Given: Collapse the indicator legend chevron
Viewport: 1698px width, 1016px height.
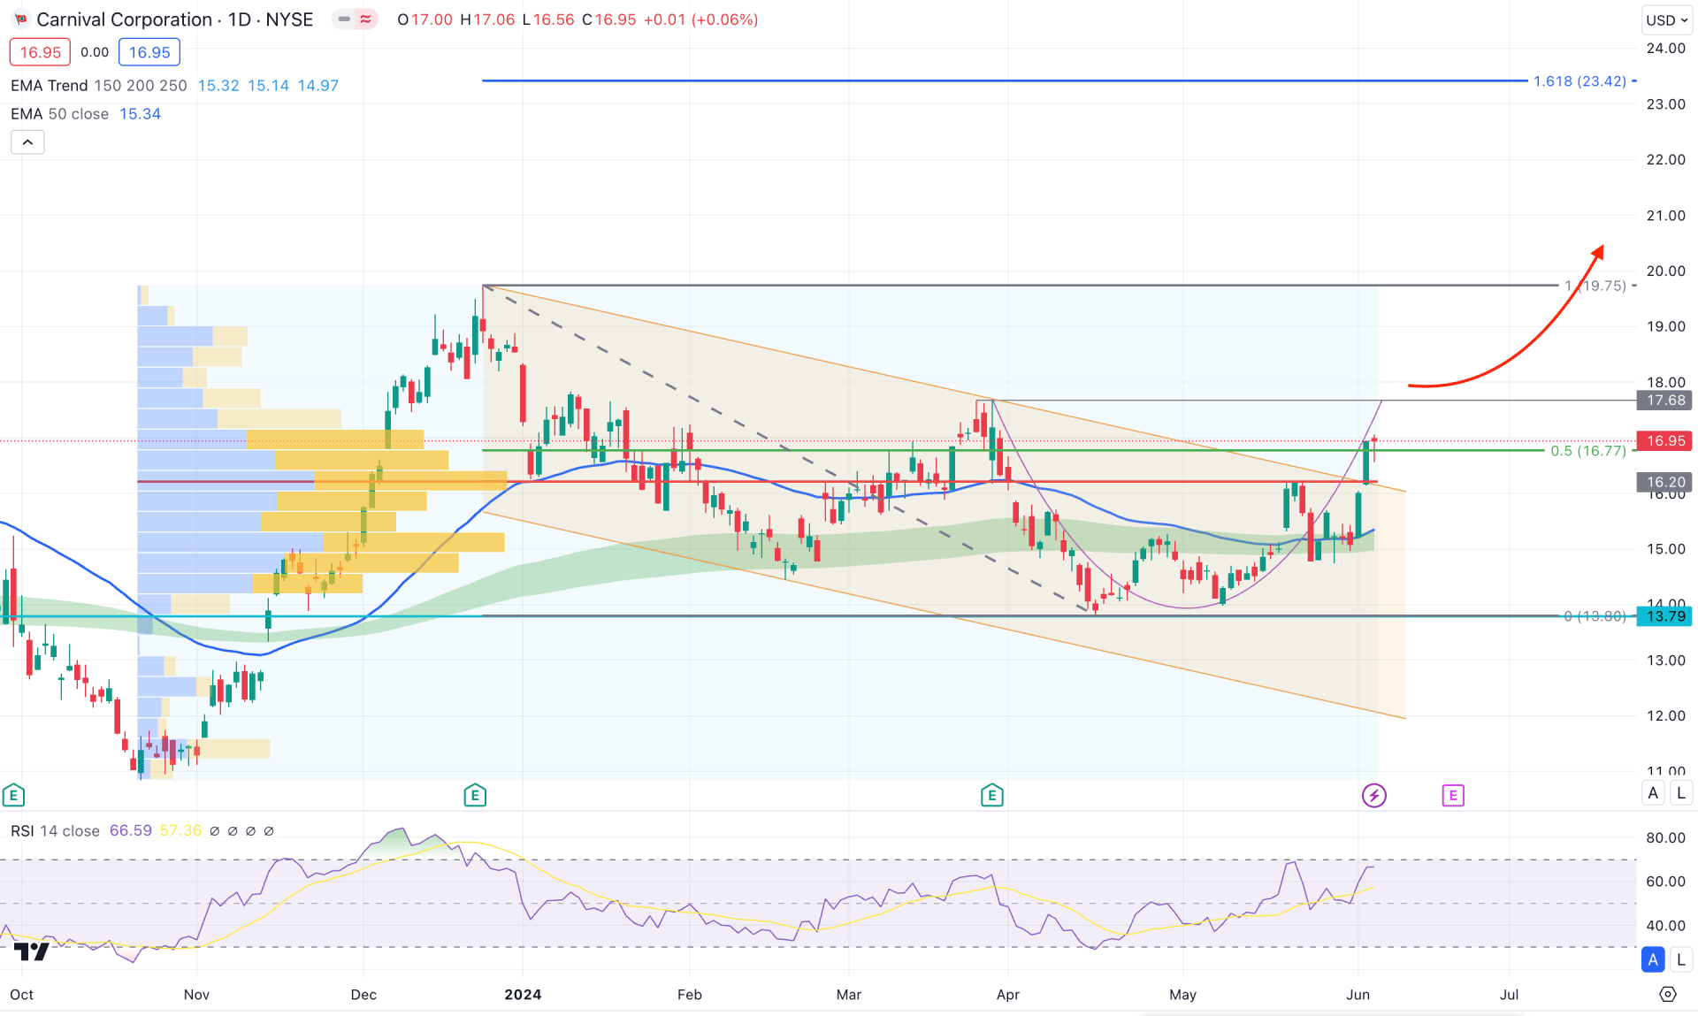Looking at the screenshot, I should (x=27, y=142).
